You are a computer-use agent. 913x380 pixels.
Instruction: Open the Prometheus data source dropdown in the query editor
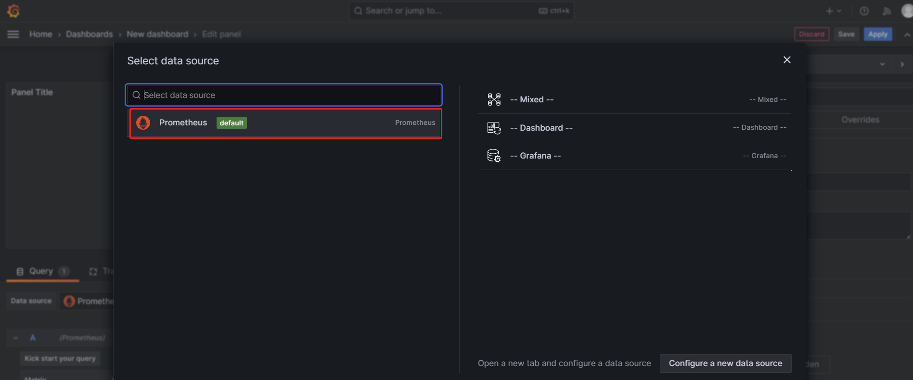pos(87,301)
